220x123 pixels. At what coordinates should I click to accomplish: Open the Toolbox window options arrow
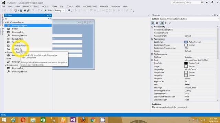pos(45,15)
